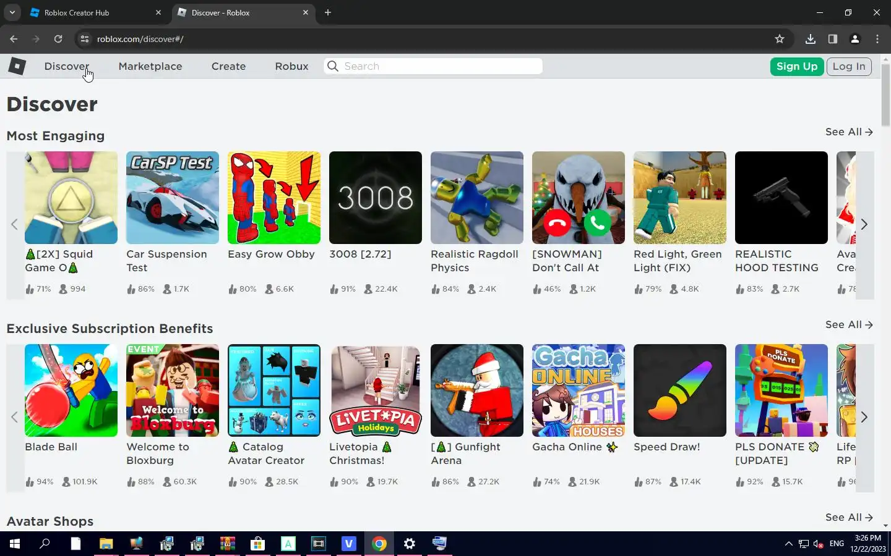
Task: Open Robux in navigation bar
Action: [x=291, y=66]
